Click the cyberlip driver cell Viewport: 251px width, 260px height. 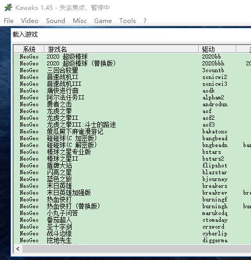pos(215,233)
